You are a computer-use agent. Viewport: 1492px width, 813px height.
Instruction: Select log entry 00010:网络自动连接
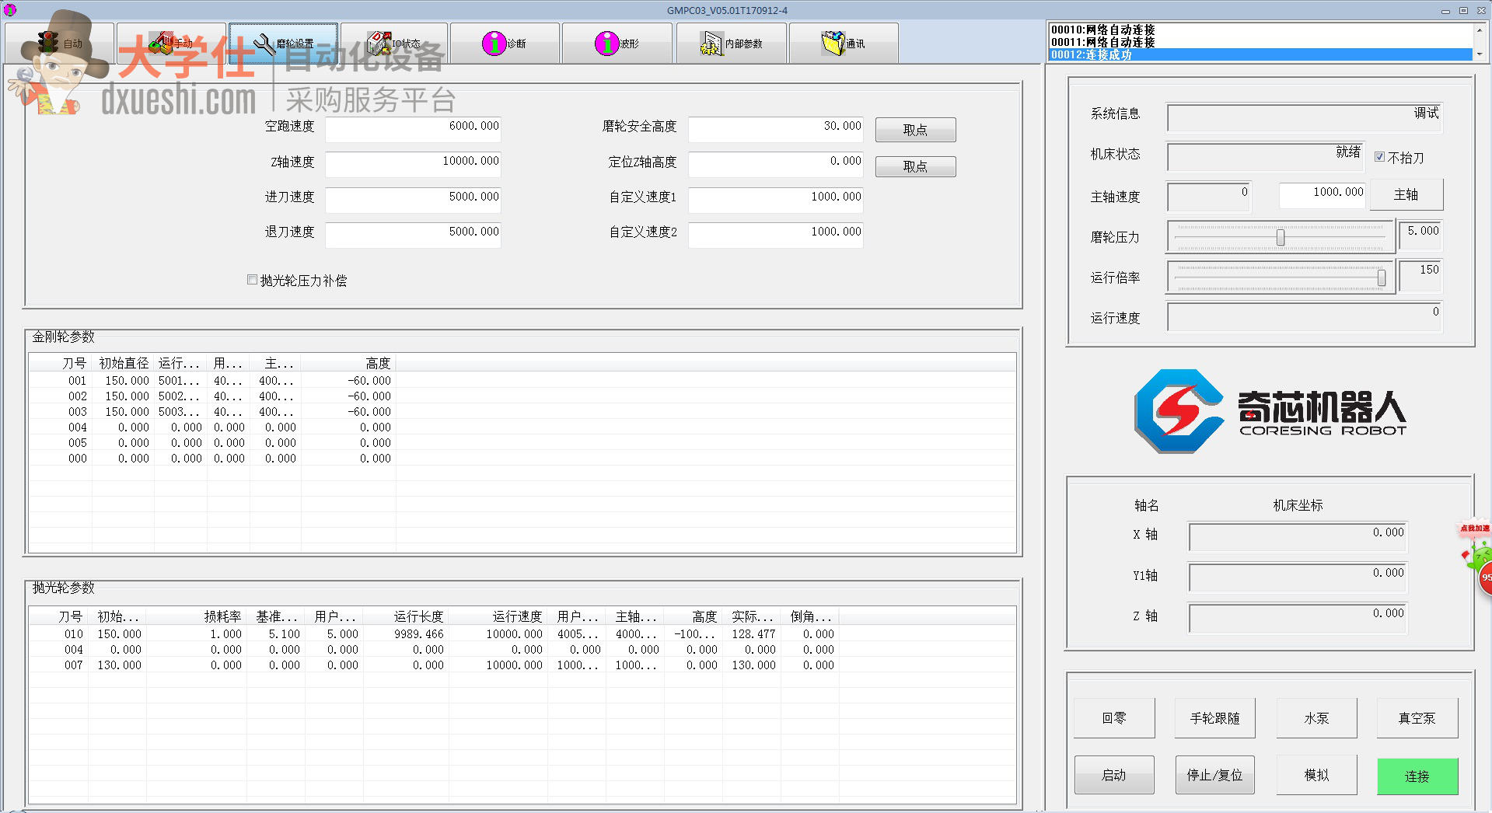point(1260,30)
